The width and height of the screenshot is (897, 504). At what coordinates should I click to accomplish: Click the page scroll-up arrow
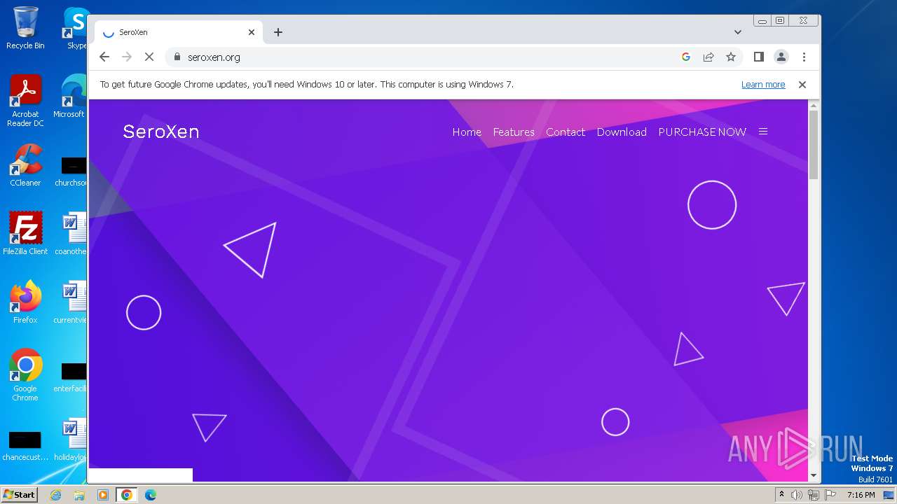(814, 105)
